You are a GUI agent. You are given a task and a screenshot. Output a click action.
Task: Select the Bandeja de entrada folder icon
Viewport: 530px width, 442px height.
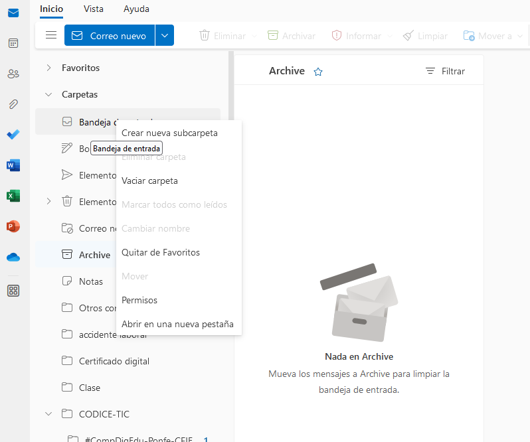67,121
